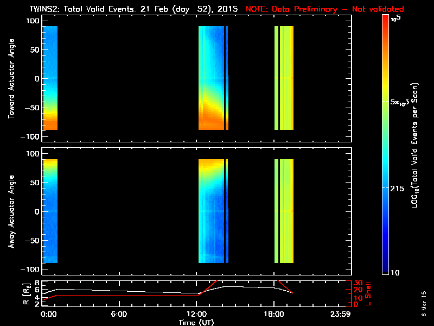Select the TWINS2 Total Valid Events title
The height and width of the screenshot is (326, 434).
(x=133, y=9)
